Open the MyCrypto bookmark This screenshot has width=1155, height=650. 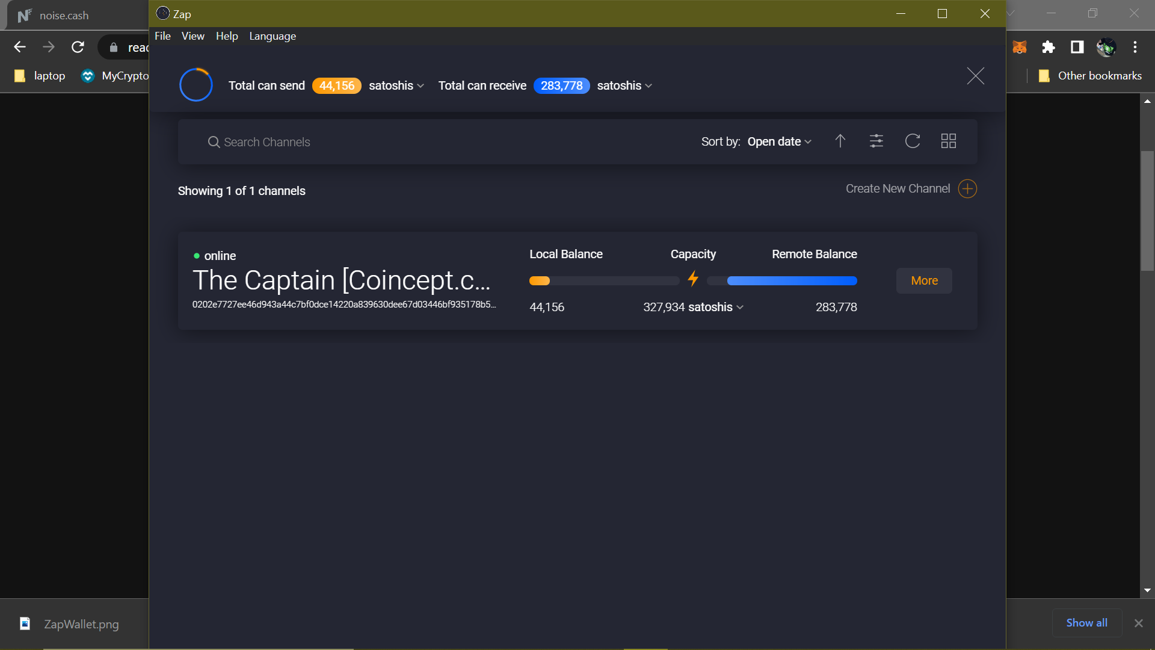pyautogui.click(x=115, y=76)
